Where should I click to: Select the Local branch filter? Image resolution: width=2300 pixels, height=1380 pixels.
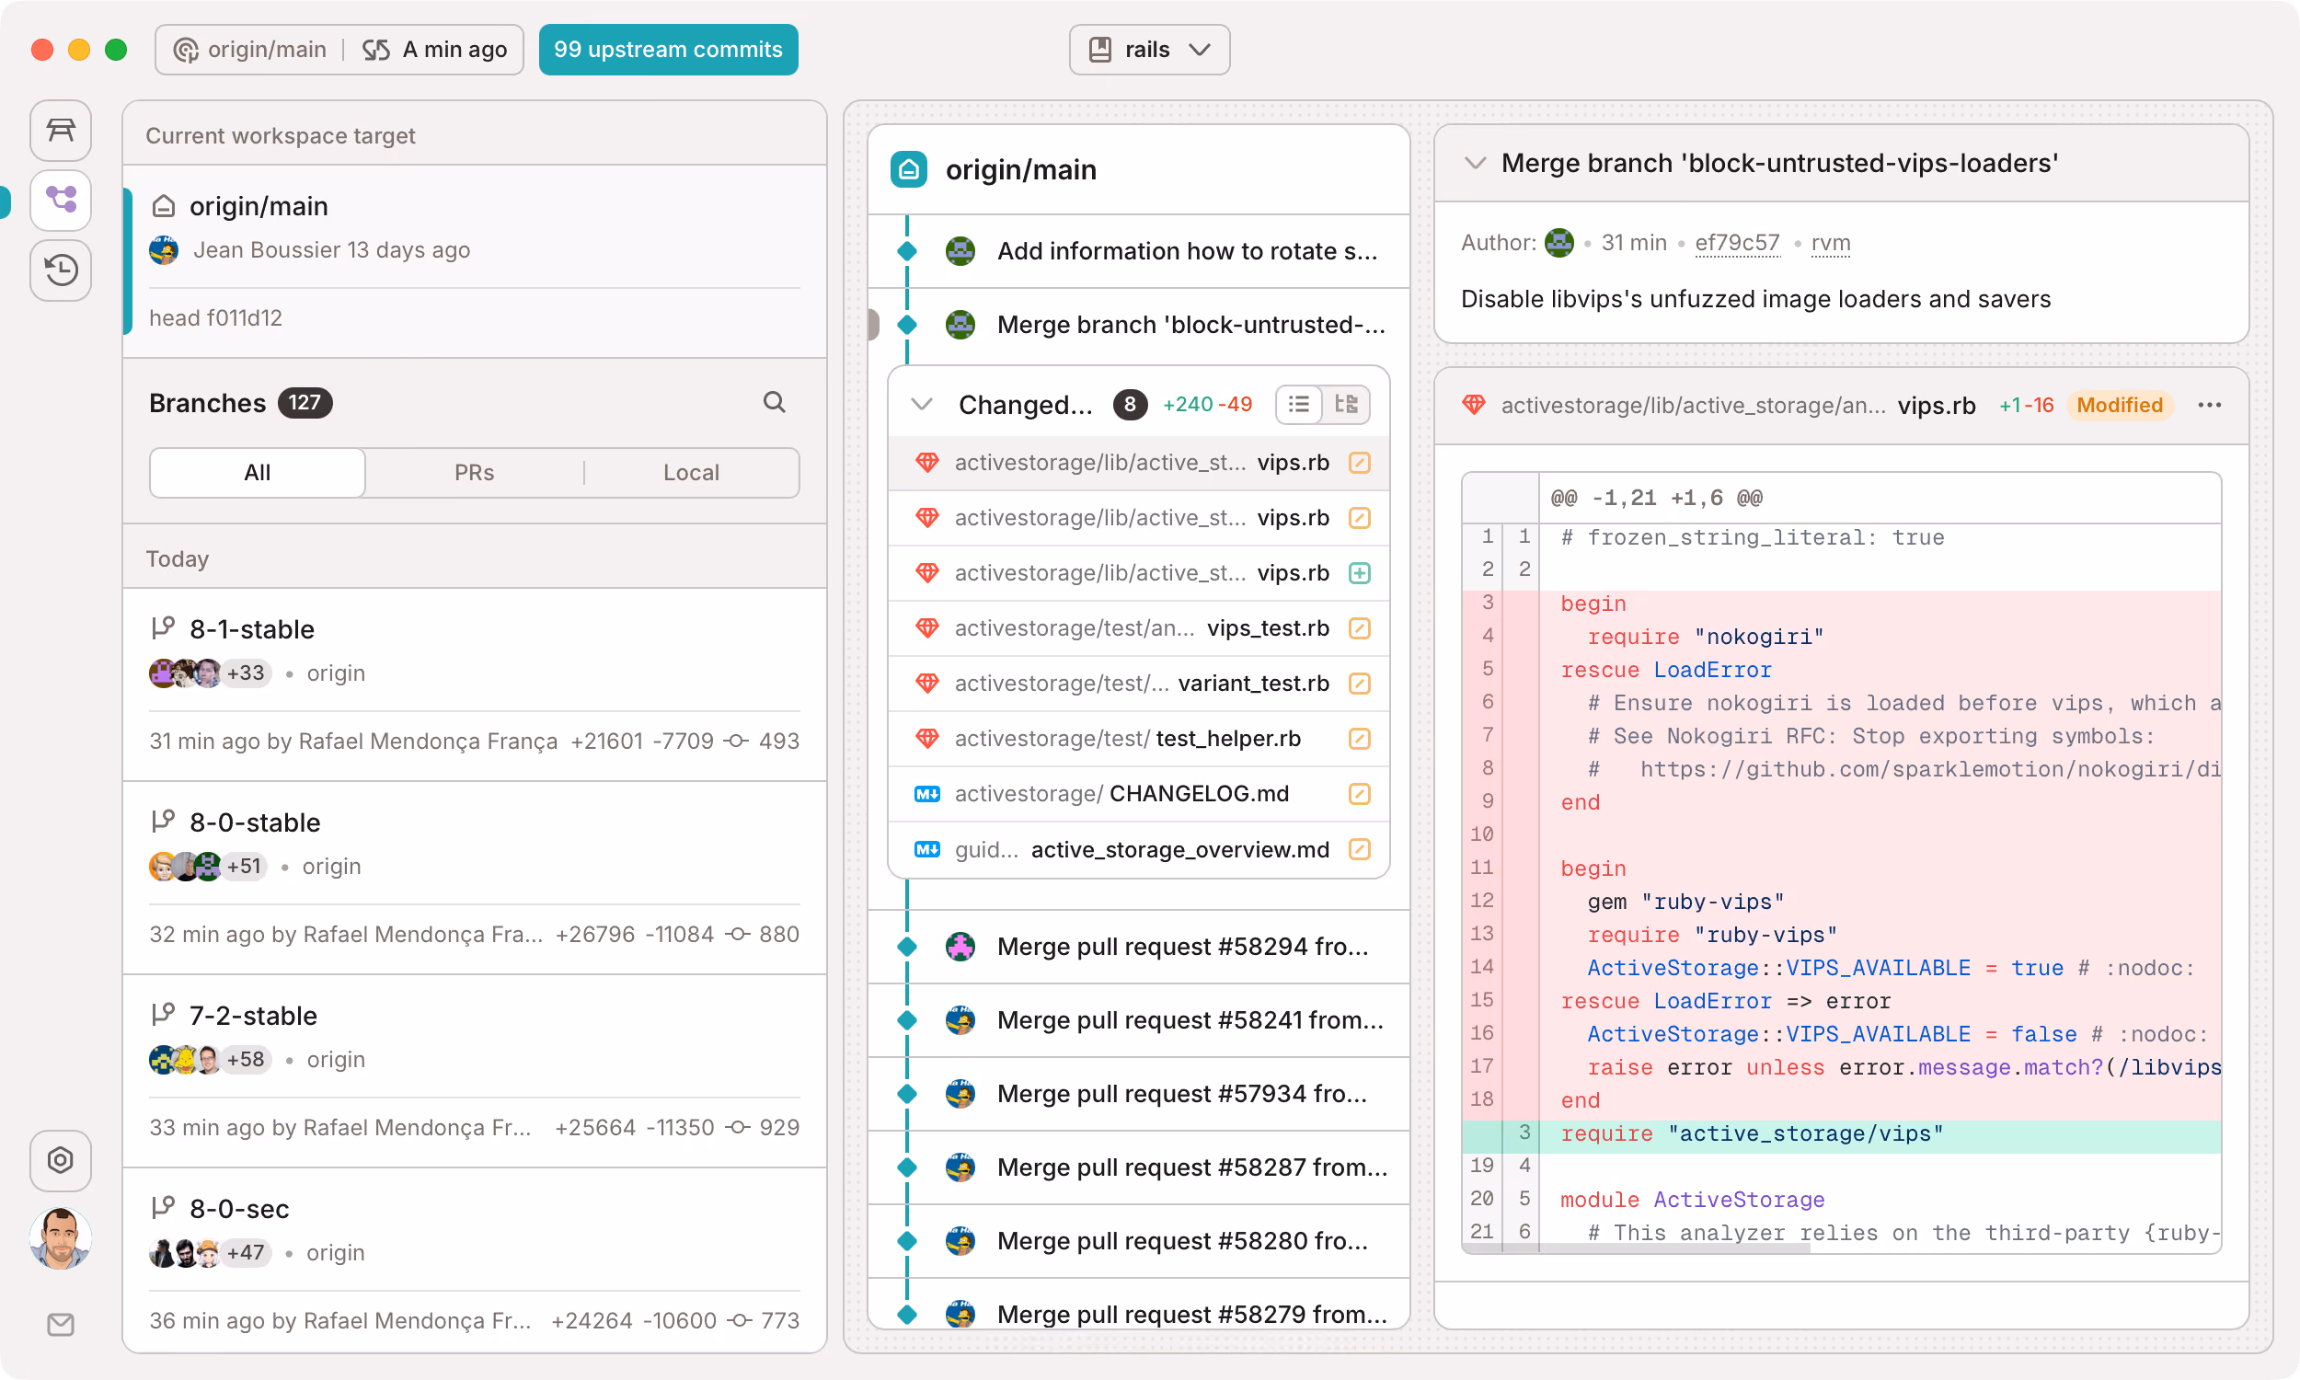point(691,472)
